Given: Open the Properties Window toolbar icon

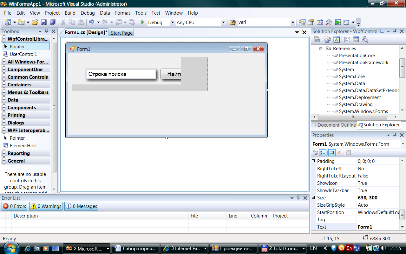Looking at the screenshot, I should click(x=311, y=22).
